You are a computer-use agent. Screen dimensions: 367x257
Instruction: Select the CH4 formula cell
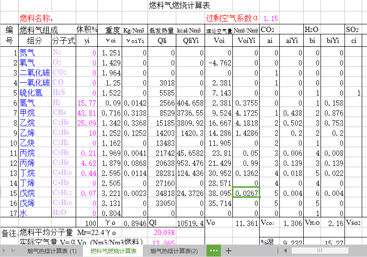tap(64, 113)
